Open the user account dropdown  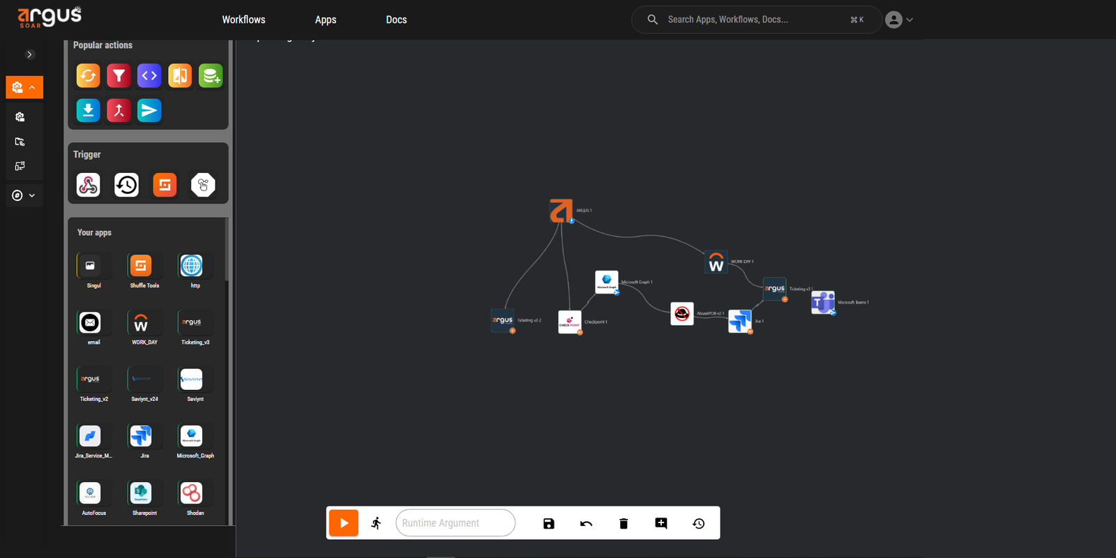[x=898, y=20]
